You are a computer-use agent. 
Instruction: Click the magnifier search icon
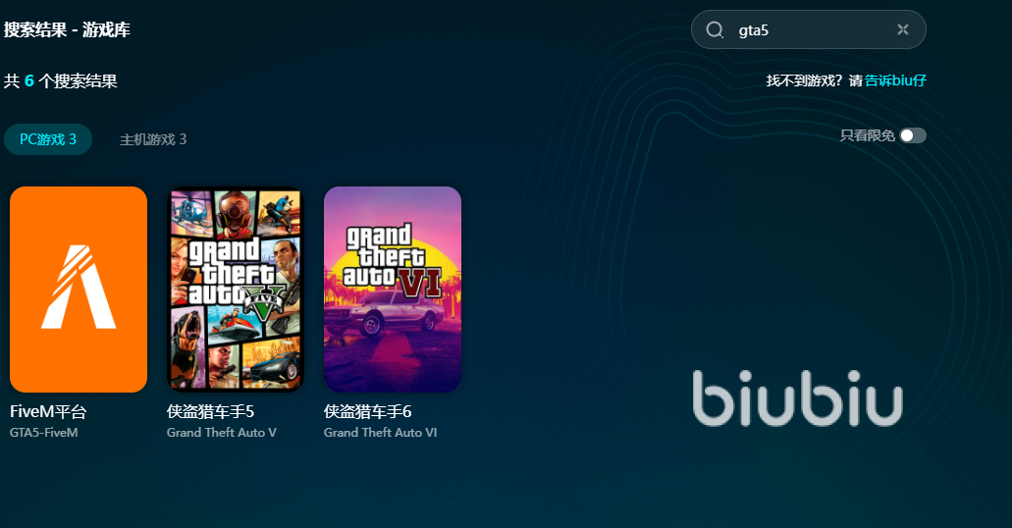715,29
